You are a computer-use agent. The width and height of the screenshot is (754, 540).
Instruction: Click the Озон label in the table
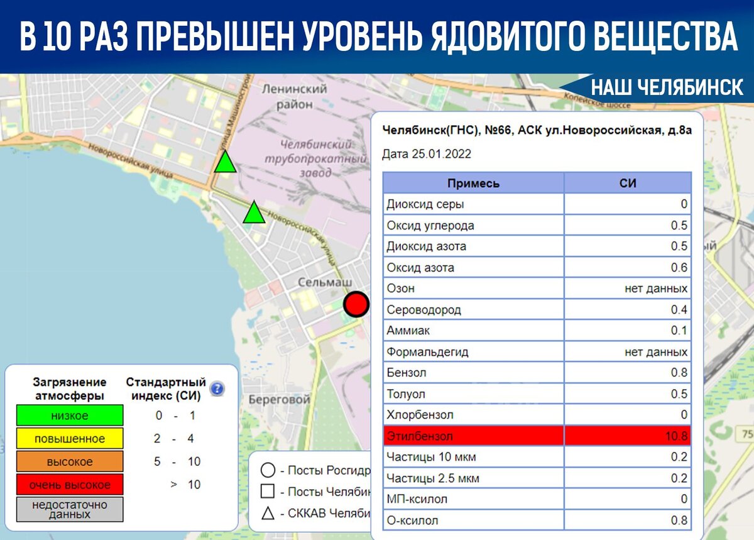pos(401,289)
